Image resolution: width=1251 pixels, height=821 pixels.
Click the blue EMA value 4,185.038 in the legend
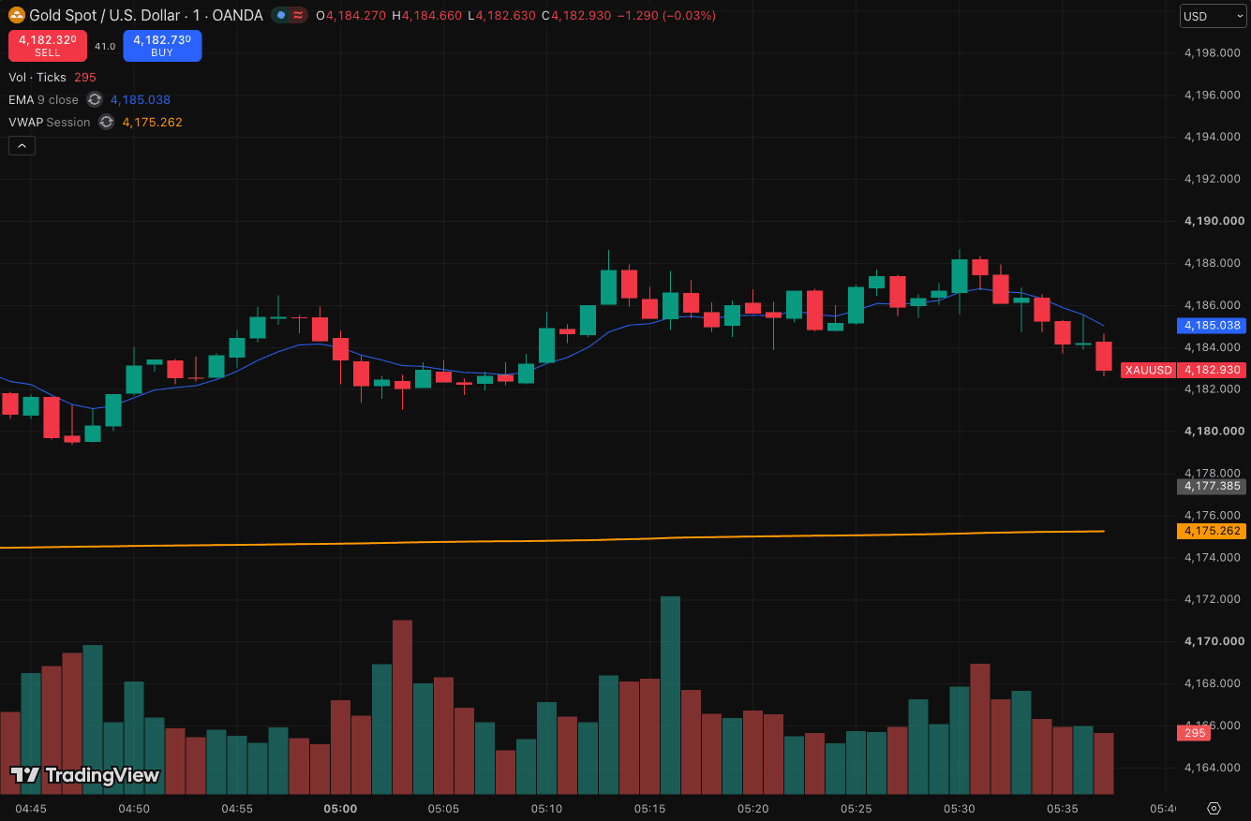141,99
